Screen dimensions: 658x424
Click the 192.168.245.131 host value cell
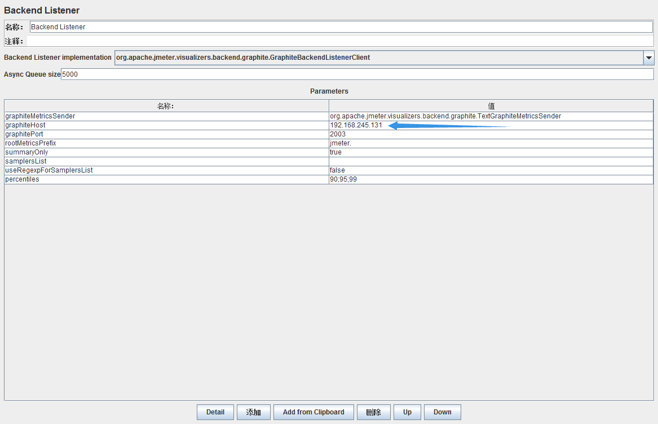(491, 125)
